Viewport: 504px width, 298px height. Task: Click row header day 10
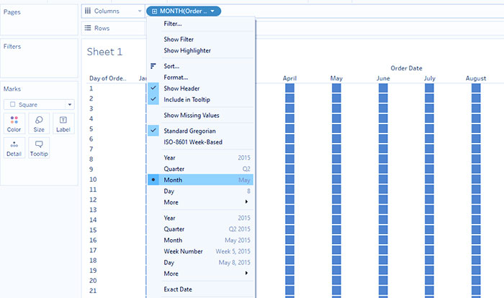[x=93, y=180]
